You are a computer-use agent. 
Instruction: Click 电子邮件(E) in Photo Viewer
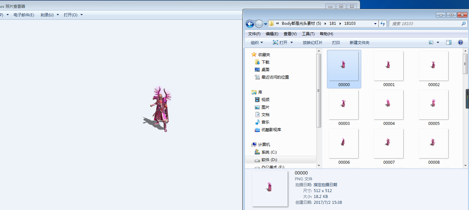[x=24, y=15]
